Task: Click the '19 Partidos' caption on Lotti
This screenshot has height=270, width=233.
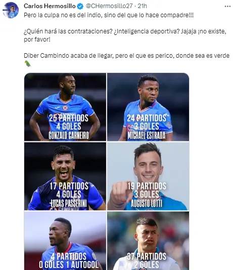Action: (147, 186)
